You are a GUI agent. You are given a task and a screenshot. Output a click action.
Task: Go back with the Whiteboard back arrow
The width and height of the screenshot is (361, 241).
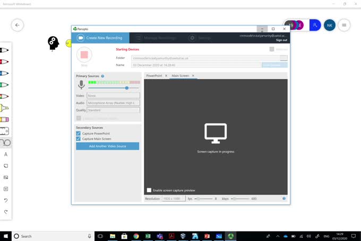tap(18, 25)
